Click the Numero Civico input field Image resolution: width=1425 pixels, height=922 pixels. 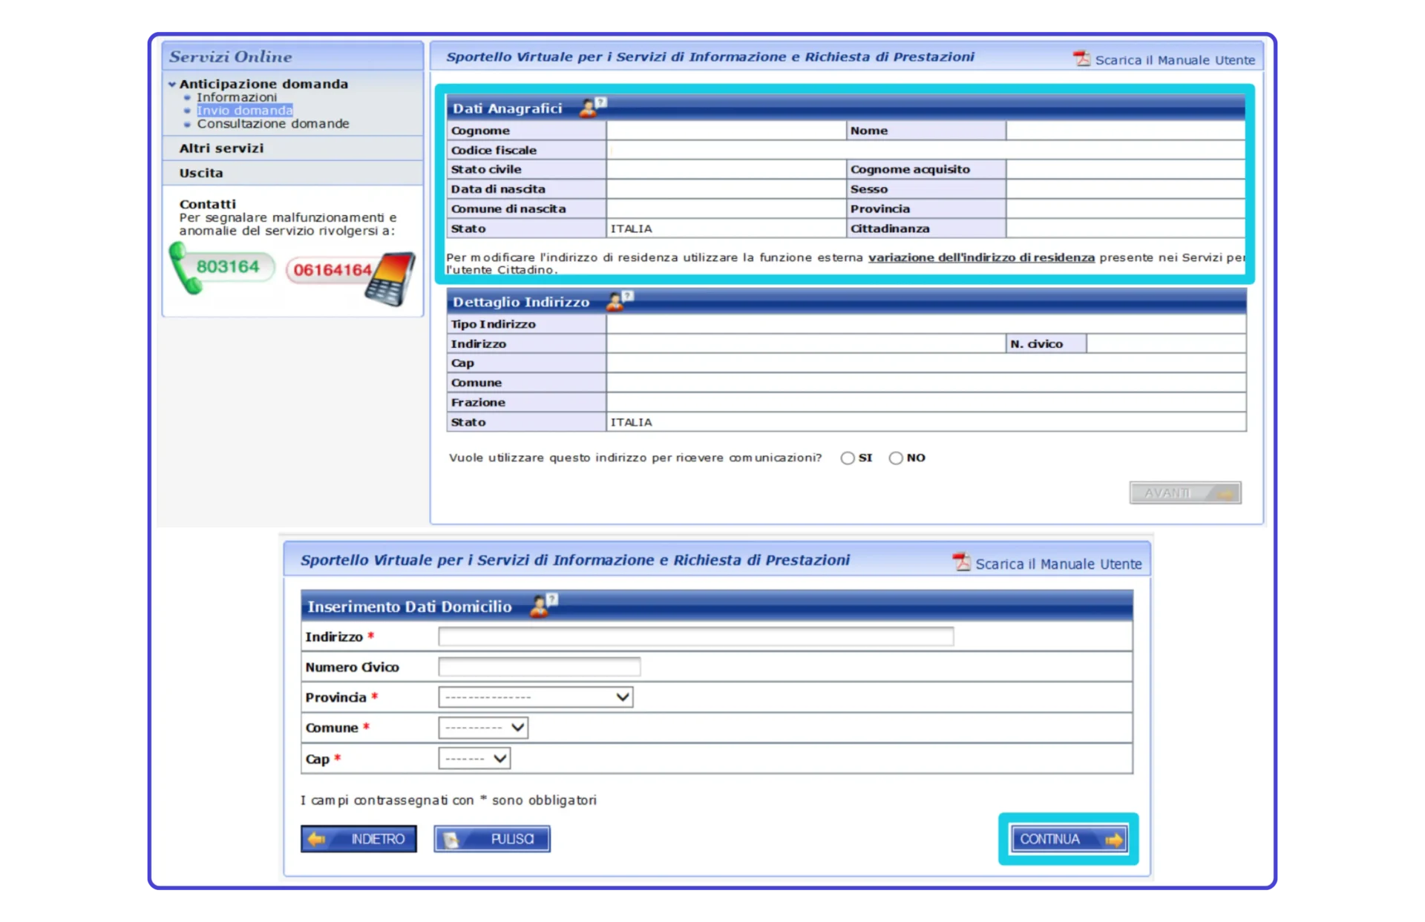(x=539, y=667)
